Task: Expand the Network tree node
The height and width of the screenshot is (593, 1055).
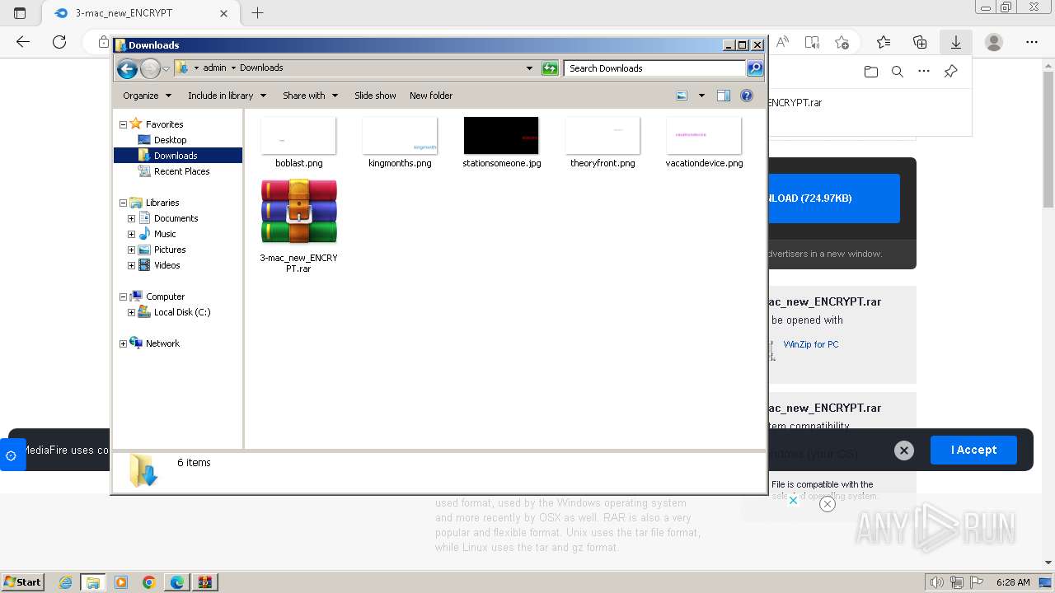Action: [123, 343]
